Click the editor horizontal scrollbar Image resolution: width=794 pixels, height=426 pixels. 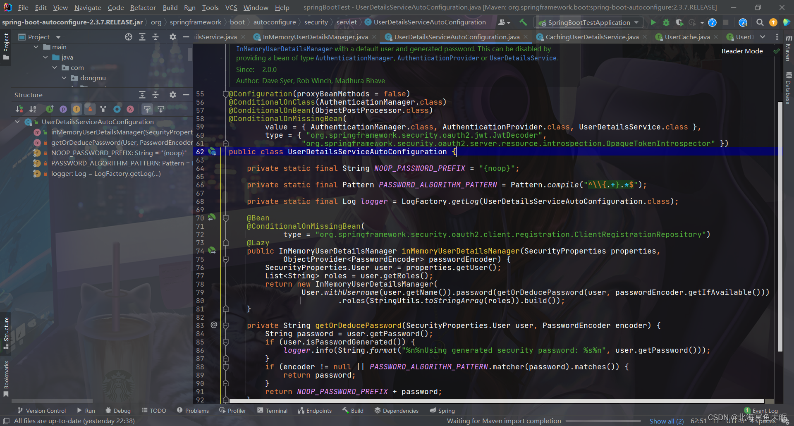[x=496, y=401]
